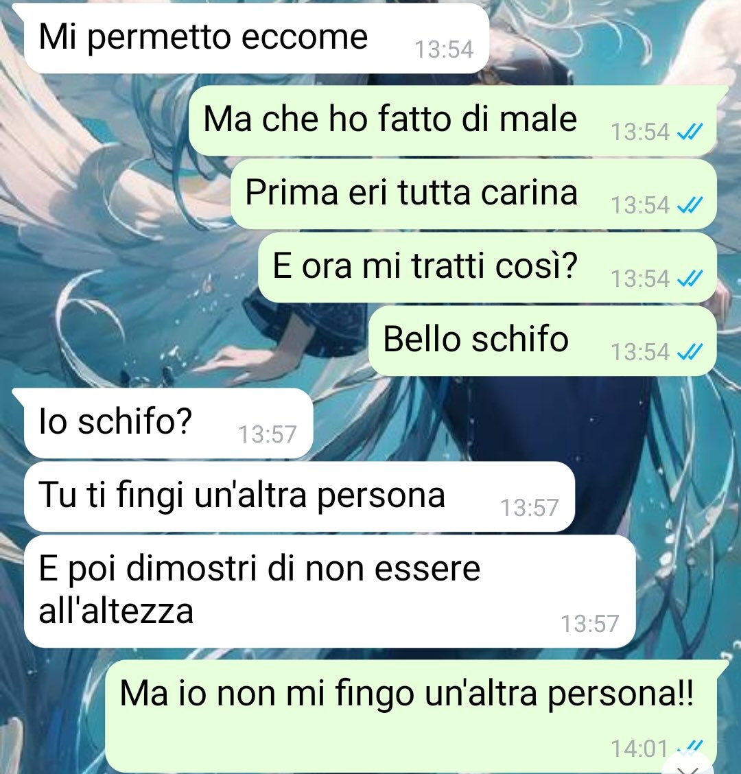
Task: Select the 'E poi dimostri di non essere all'altezza' message
Action: [329, 591]
